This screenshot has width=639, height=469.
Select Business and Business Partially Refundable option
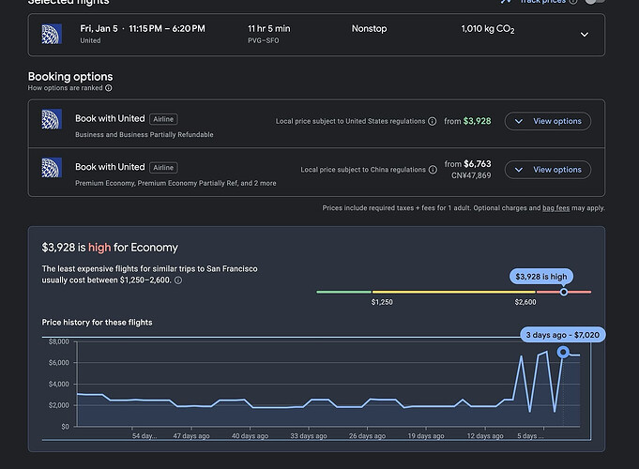(x=144, y=134)
